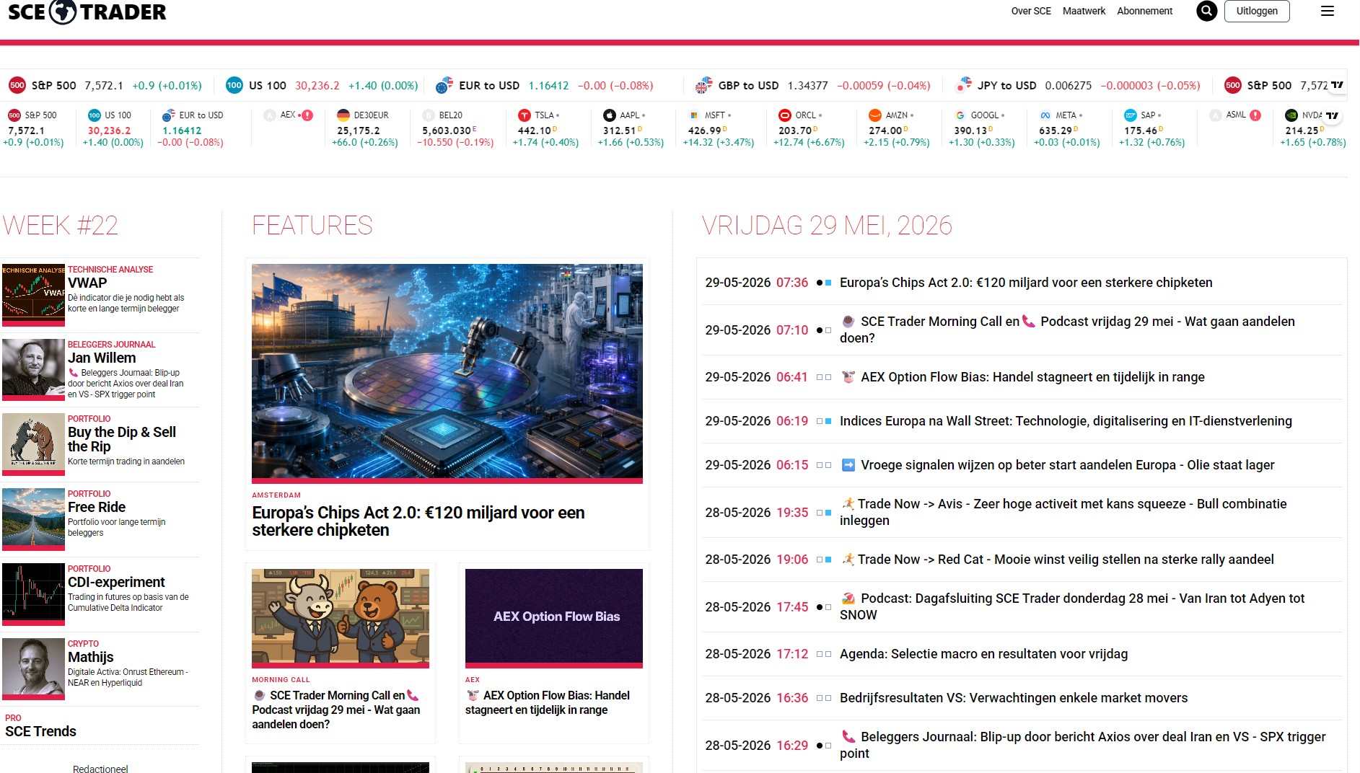Click JPY to USD flag icon in ticker
The height and width of the screenshot is (773, 1360).
coord(963,85)
